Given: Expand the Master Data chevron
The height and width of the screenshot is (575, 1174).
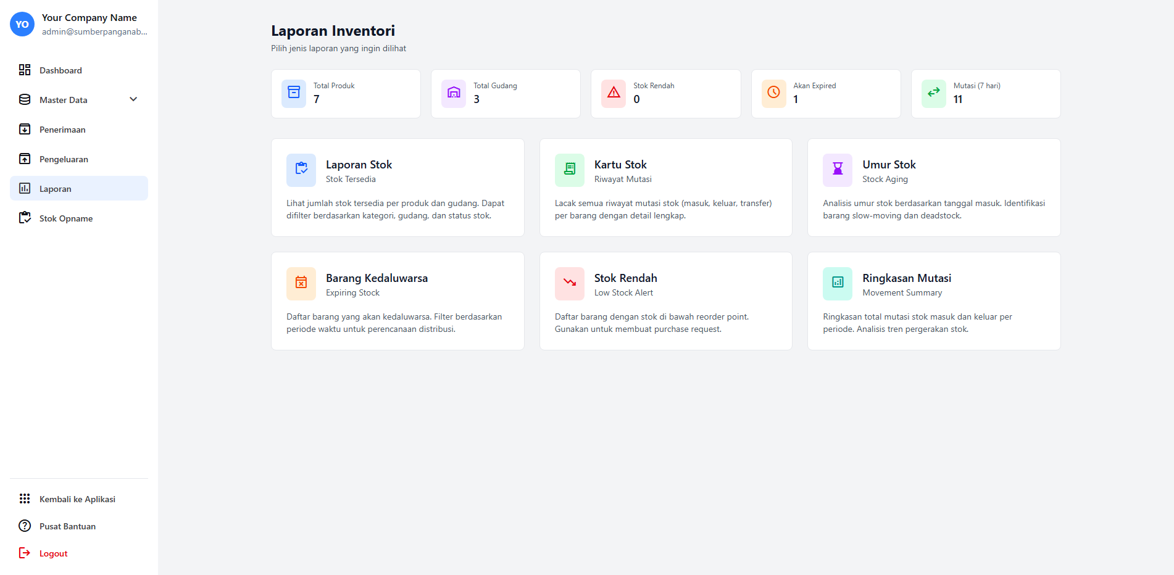Looking at the screenshot, I should [133, 99].
